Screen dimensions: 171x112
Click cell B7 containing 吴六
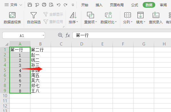click(40, 80)
